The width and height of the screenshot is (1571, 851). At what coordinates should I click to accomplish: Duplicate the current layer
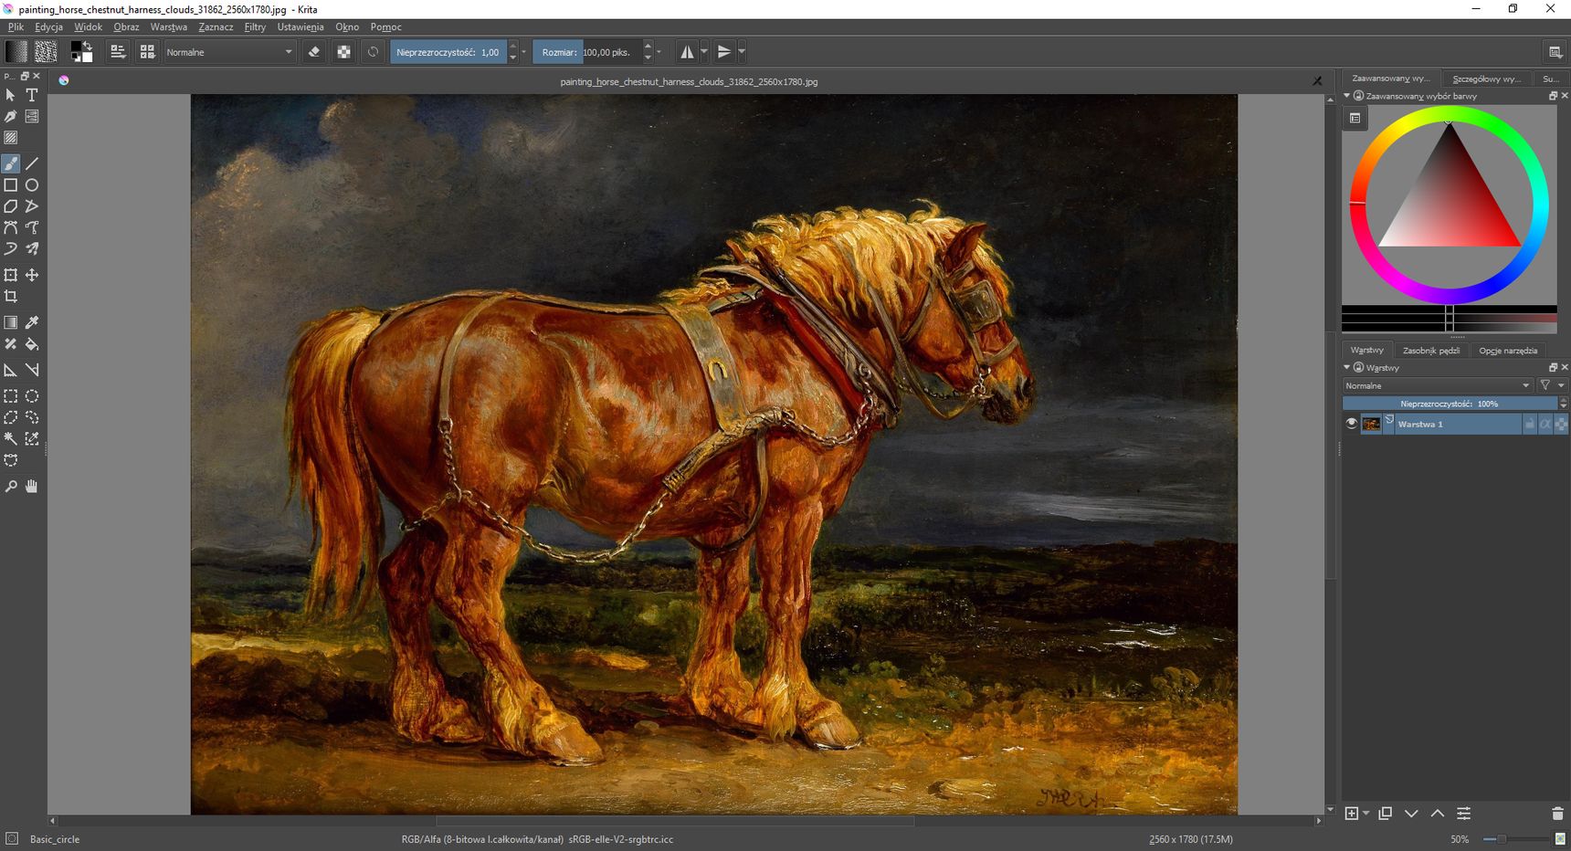[1386, 814]
